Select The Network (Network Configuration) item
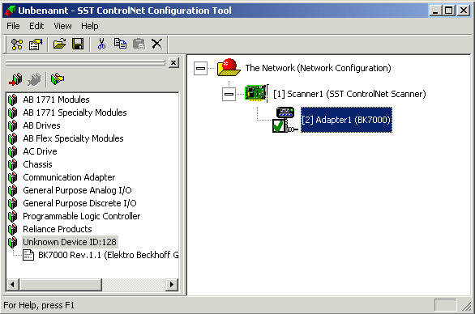475x314 pixels. click(318, 68)
